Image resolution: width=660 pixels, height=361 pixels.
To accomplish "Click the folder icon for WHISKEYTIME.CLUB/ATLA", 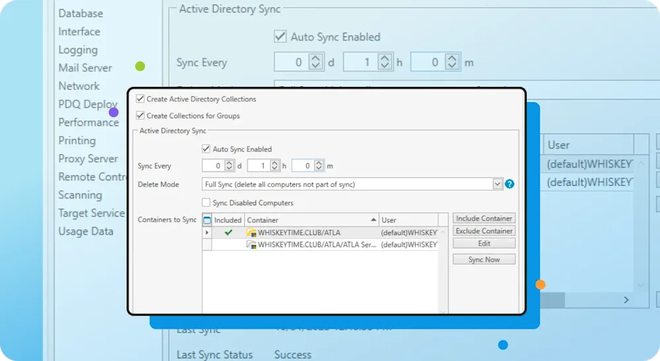I will tap(251, 233).
